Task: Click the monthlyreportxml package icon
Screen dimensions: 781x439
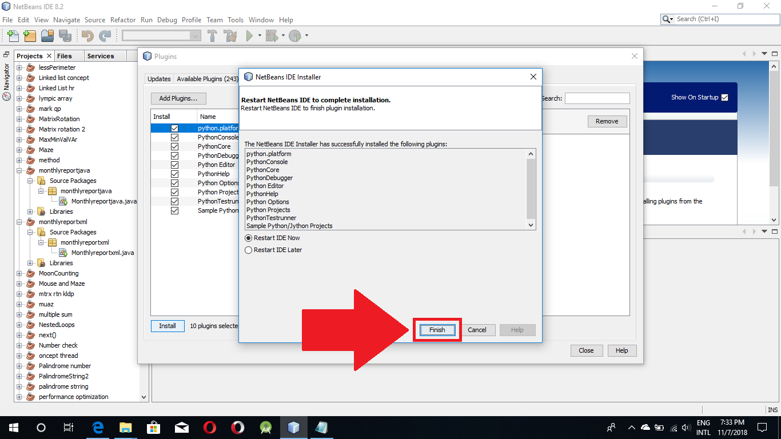Action: pos(53,242)
